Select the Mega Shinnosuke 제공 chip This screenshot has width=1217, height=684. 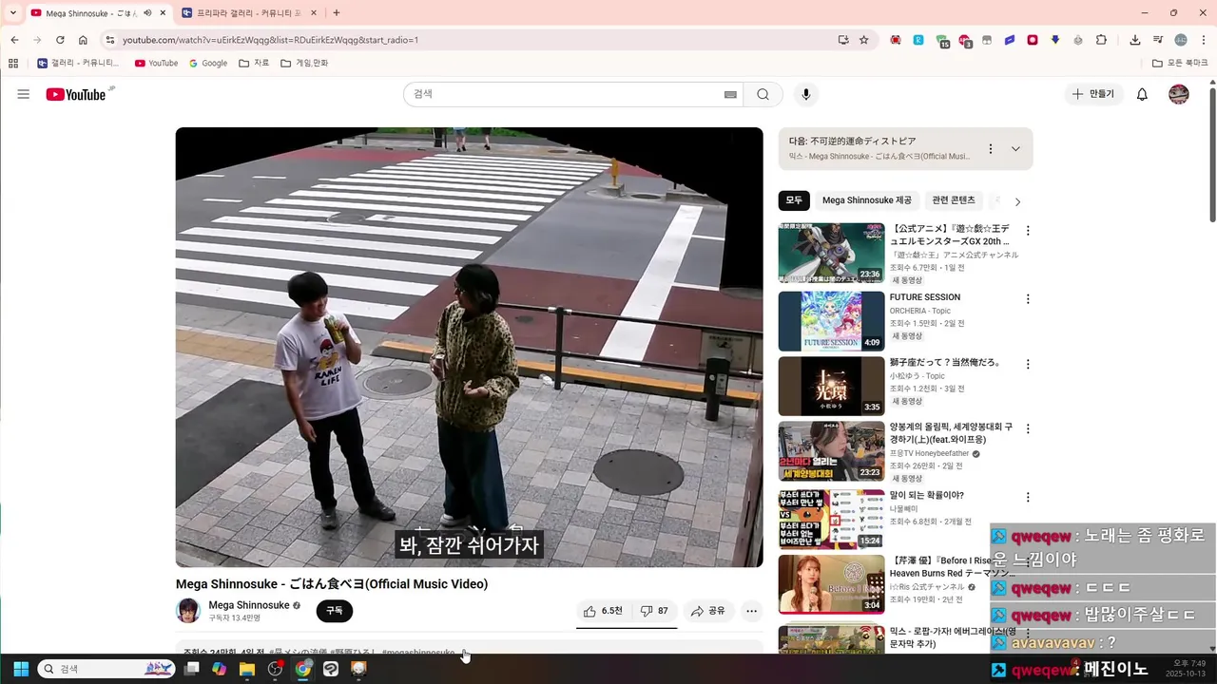pos(866,200)
